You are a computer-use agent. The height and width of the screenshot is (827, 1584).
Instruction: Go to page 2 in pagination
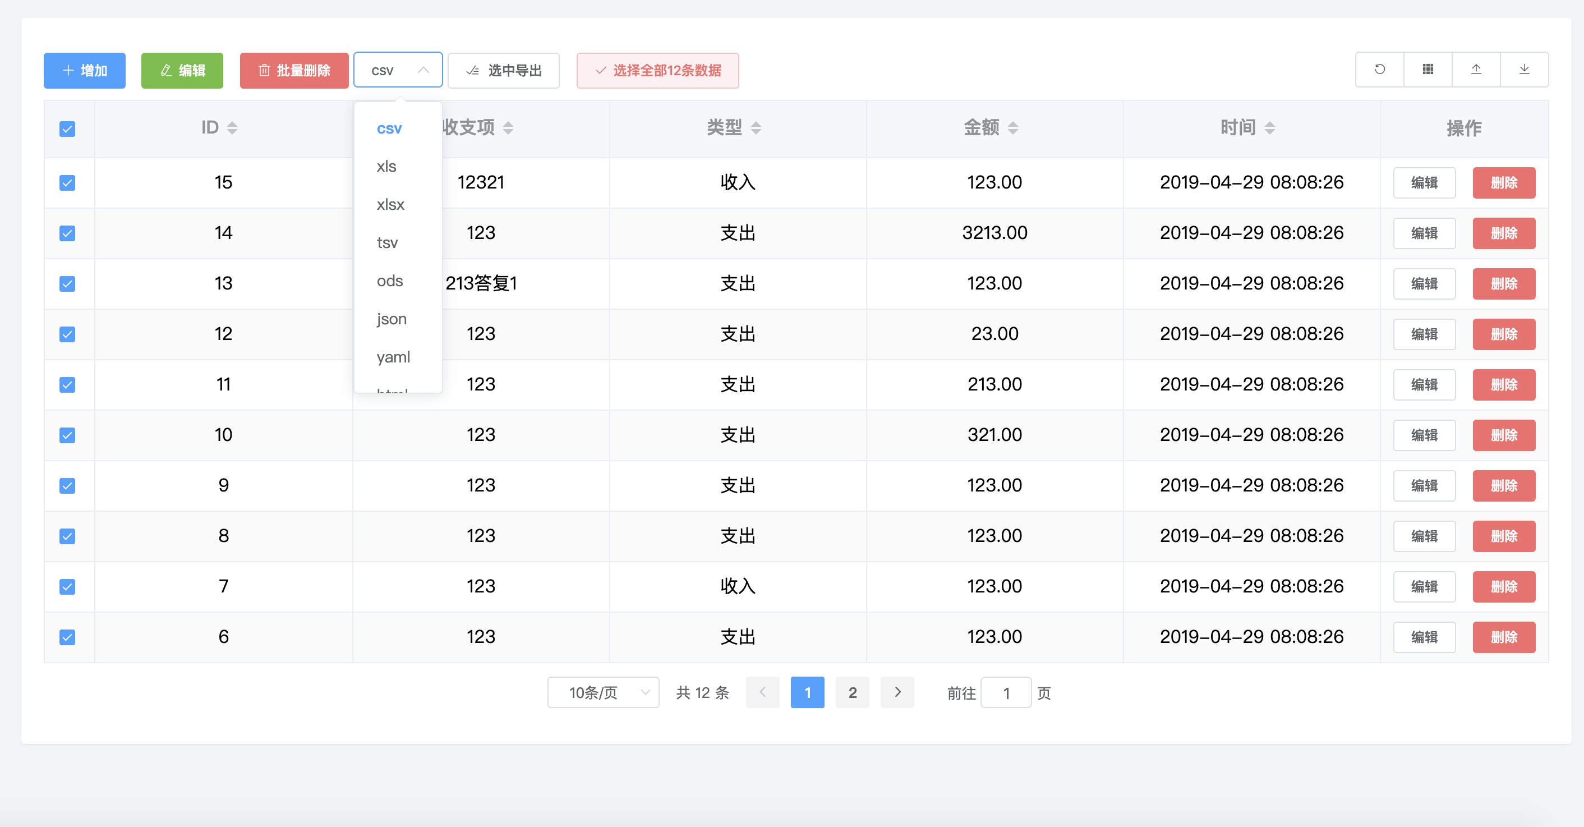click(x=852, y=692)
